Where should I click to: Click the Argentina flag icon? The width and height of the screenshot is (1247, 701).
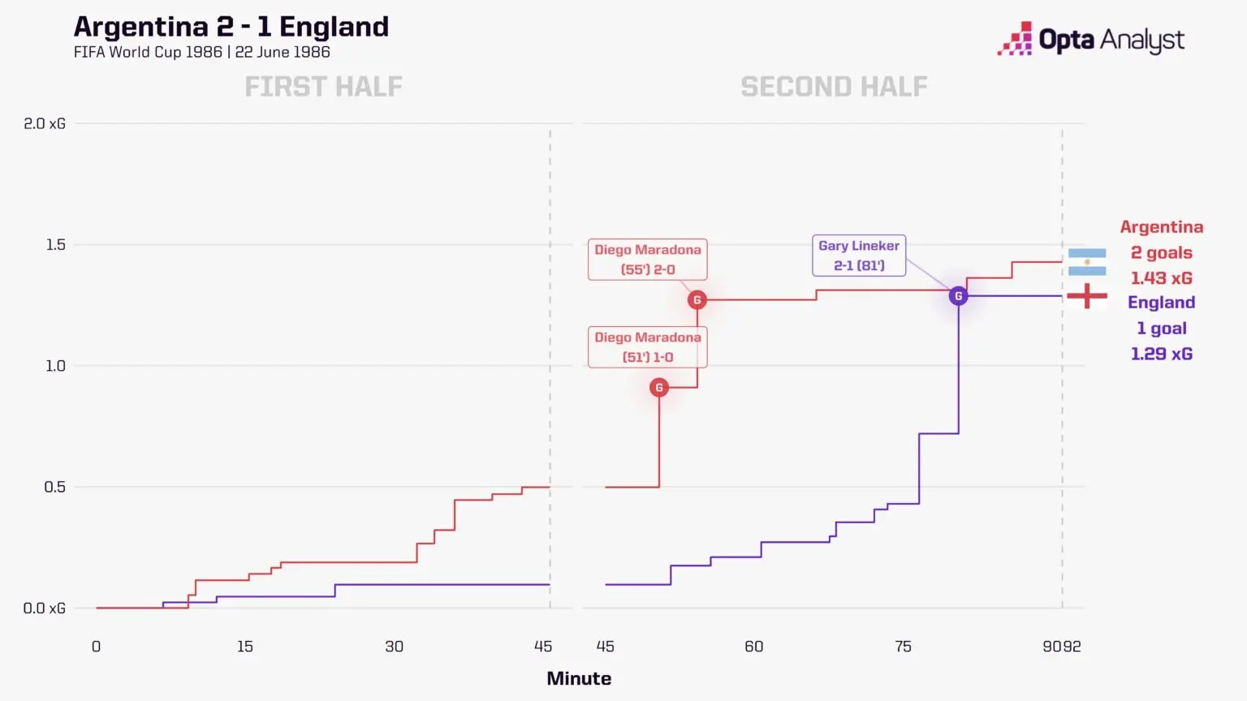coord(1087,262)
